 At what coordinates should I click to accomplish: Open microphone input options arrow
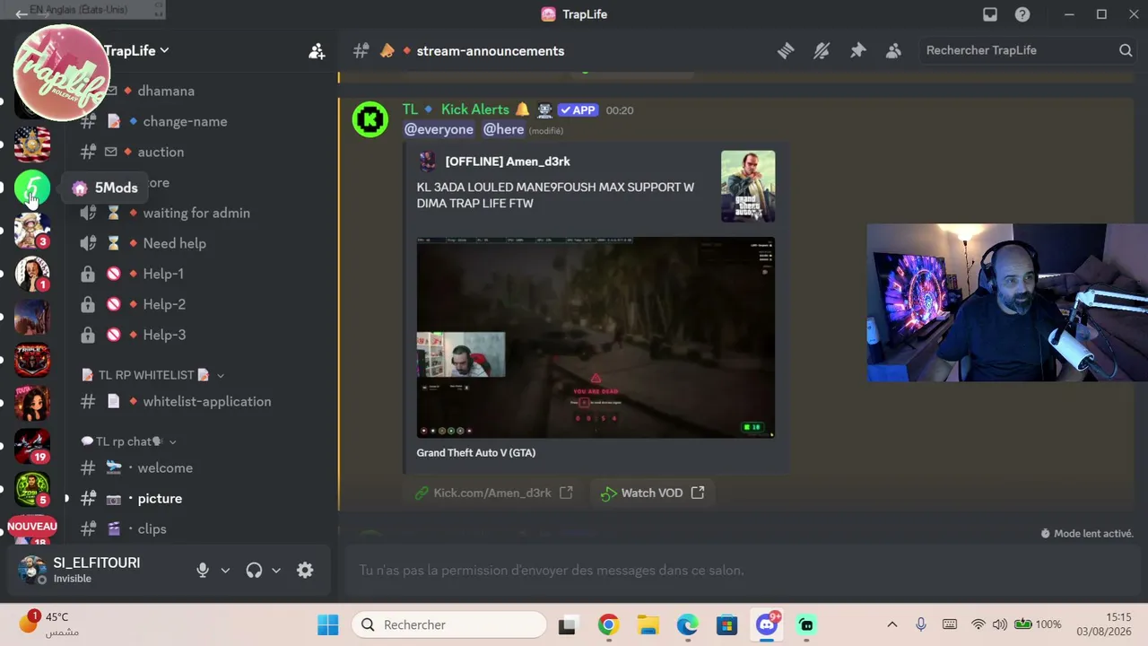(x=225, y=570)
